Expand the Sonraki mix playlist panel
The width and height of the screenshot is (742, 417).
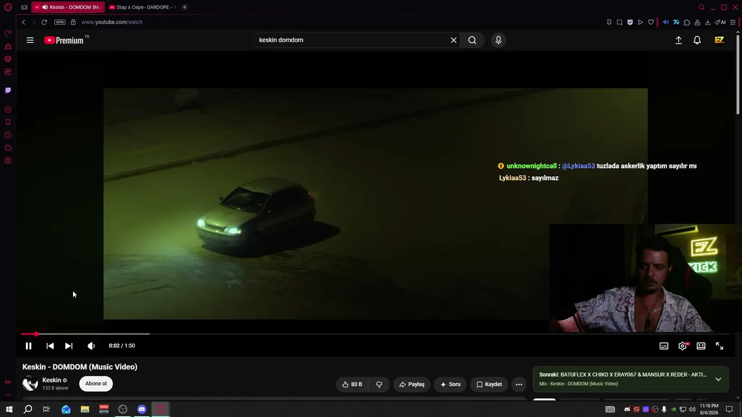coord(718,379)
